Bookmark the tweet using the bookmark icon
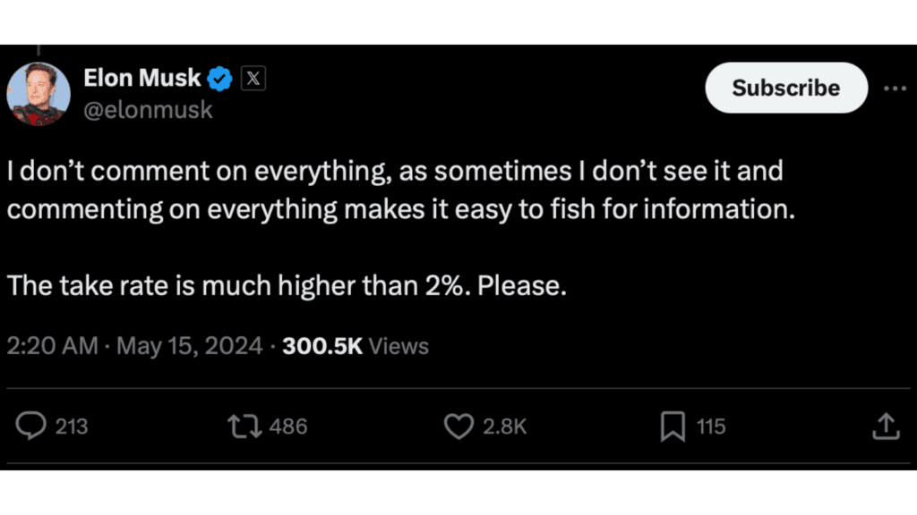The width and height of the screenshot is (917, 515). coord(673,426)
